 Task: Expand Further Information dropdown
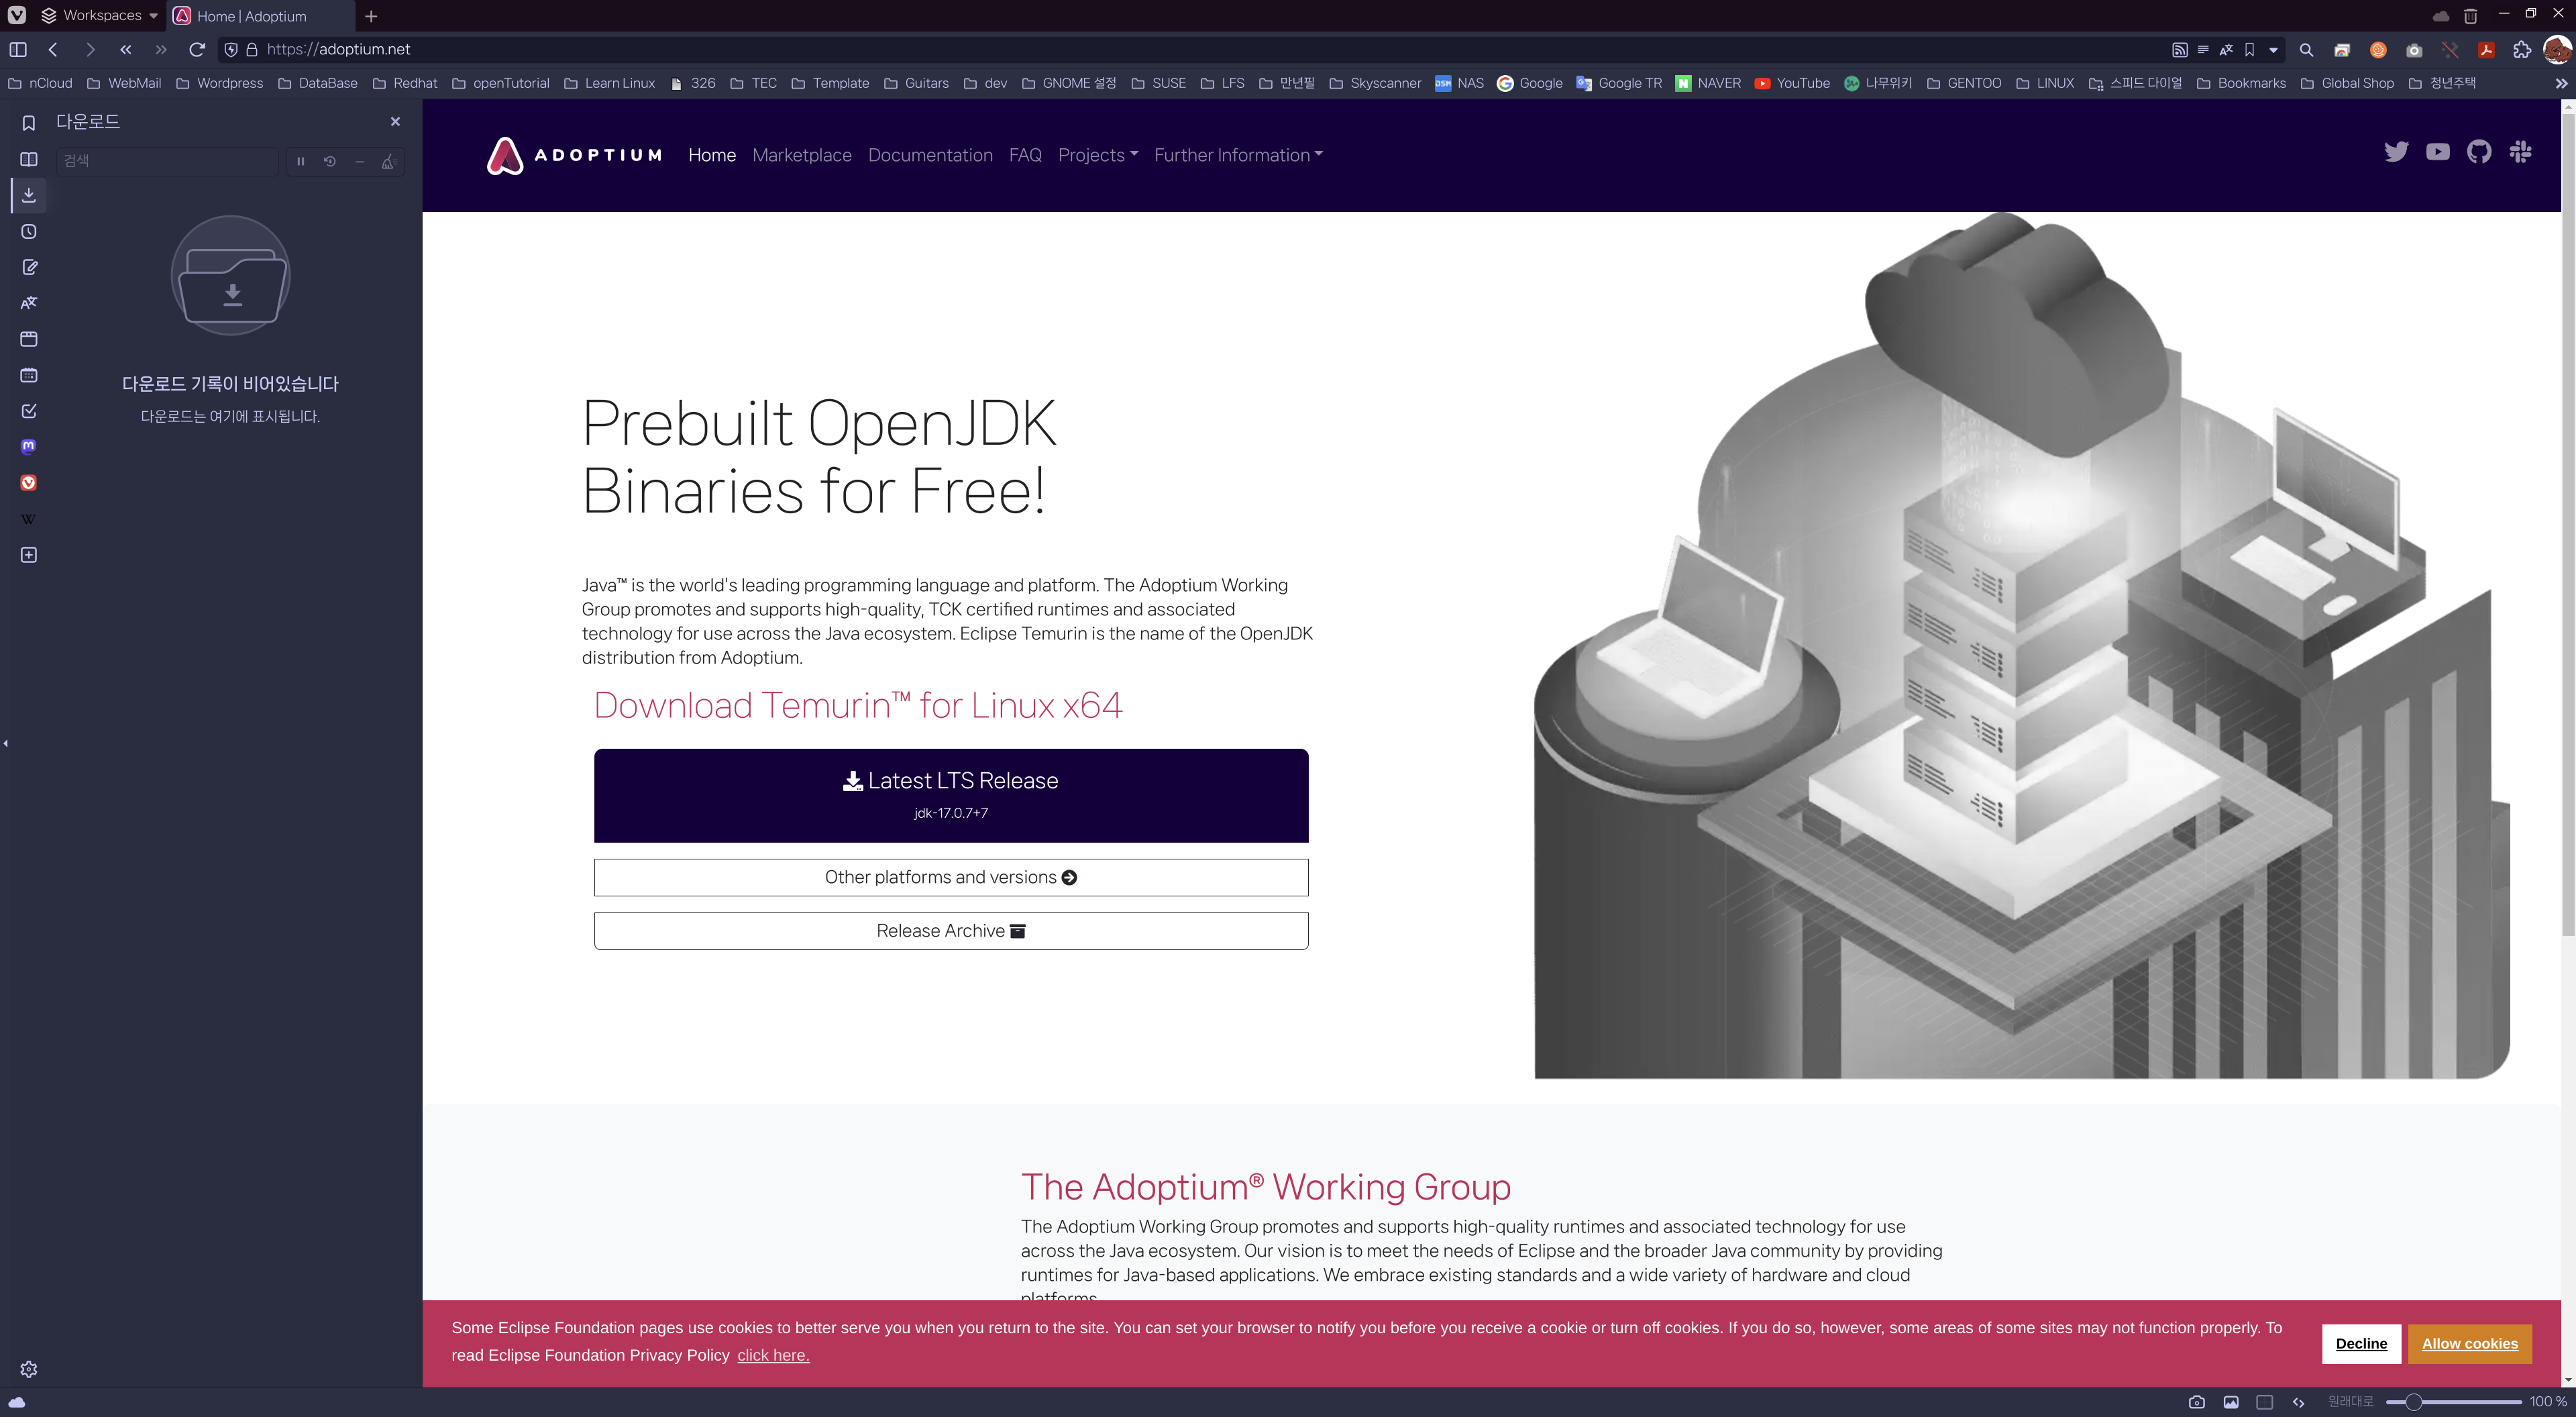point(1238,155)
